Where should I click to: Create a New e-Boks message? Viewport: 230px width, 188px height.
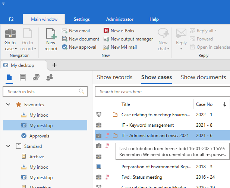pos(106,31)
